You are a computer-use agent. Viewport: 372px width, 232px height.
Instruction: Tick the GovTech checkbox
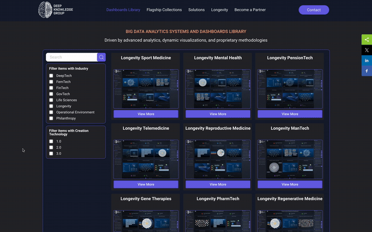coord(51,94)
